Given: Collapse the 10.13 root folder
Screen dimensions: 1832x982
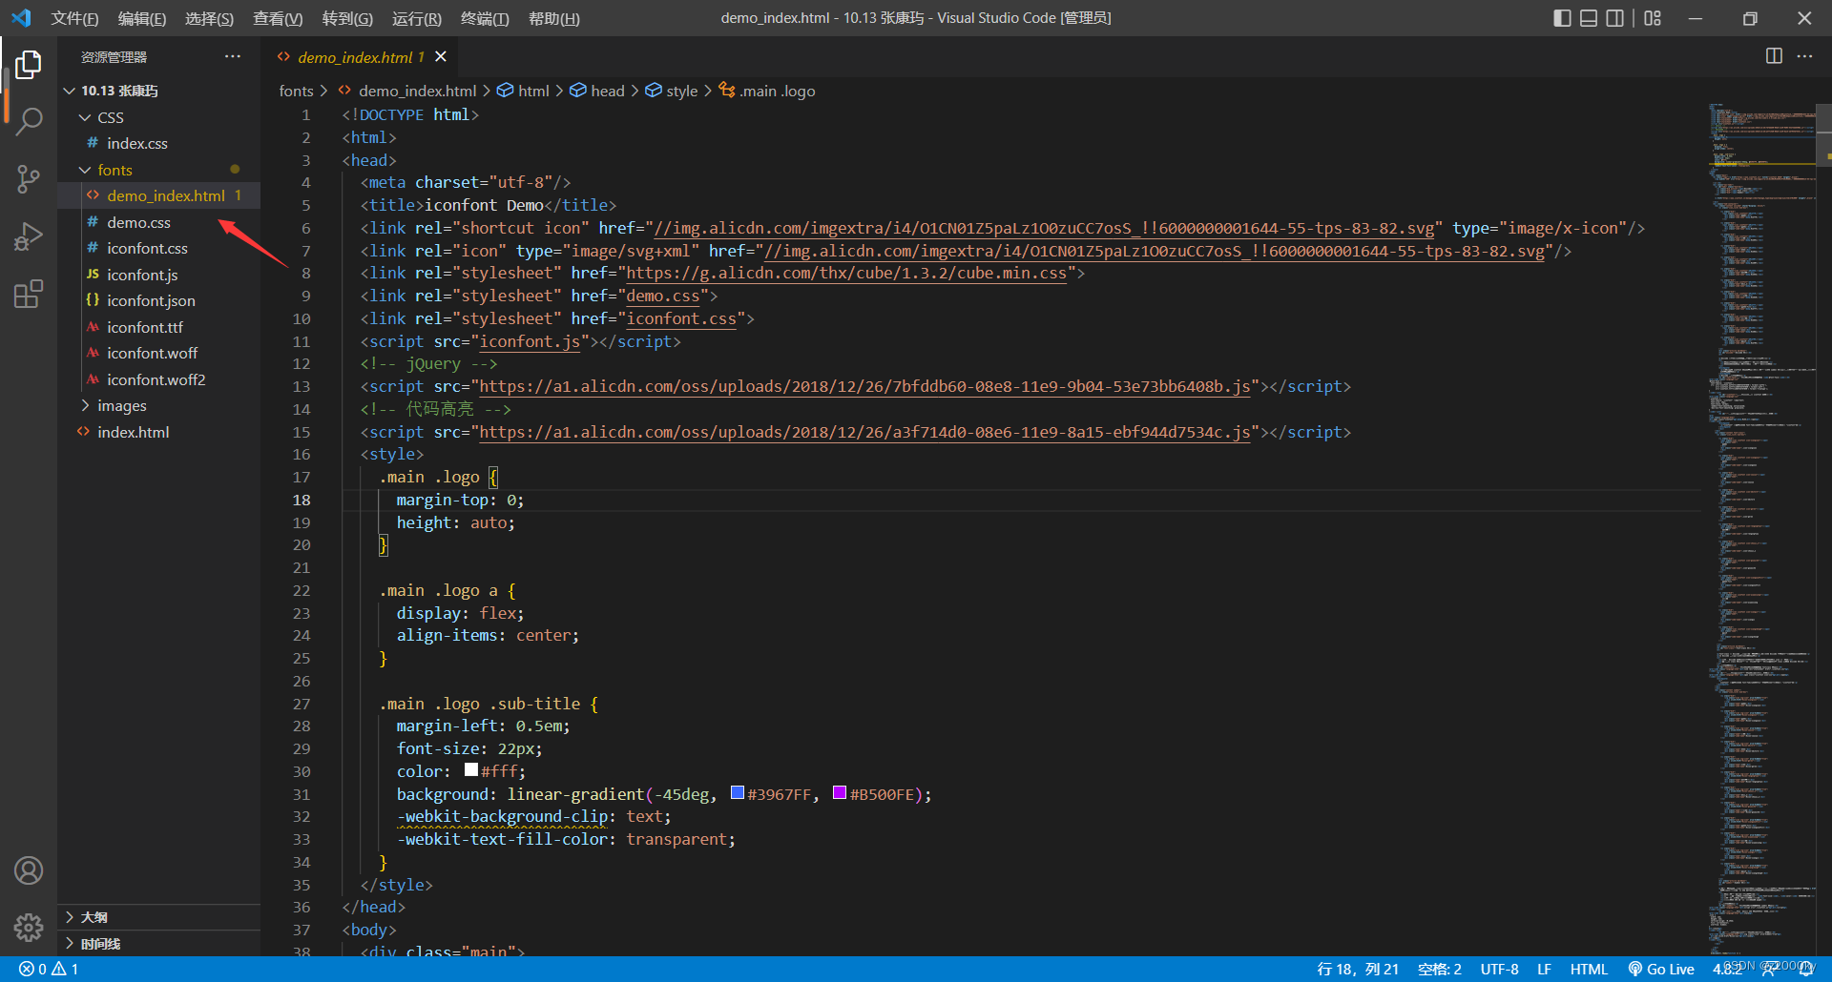Looking at the screenshot, I should pyautogui.click(x=69, y=91).
